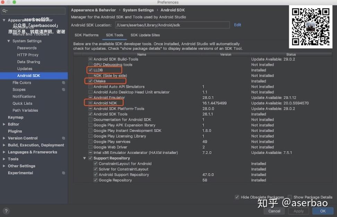Image resolution: width=337 pixels, height=217 pixels.
Task: Open the SDK Update Sites tab
Action: (145, 35)
